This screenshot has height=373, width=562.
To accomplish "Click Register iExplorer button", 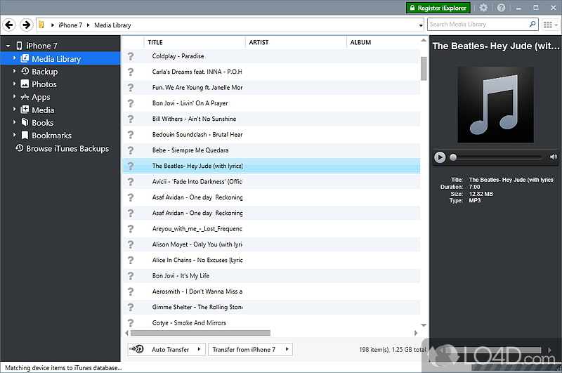I will coord(438,8).
